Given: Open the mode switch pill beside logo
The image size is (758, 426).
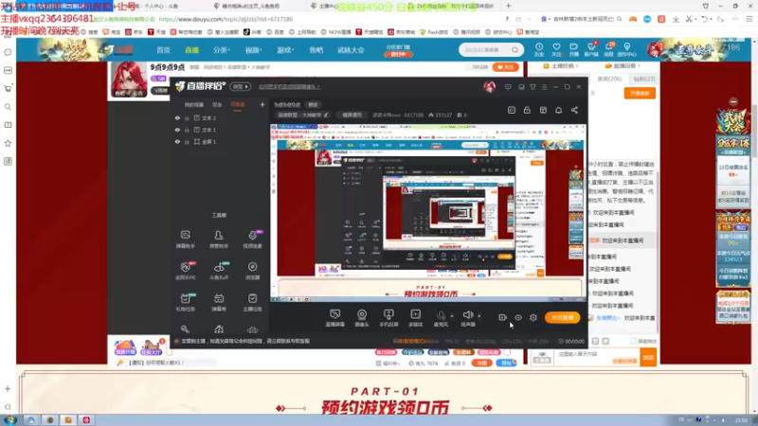Looking at the screenshot, I should tap(241, 86).
